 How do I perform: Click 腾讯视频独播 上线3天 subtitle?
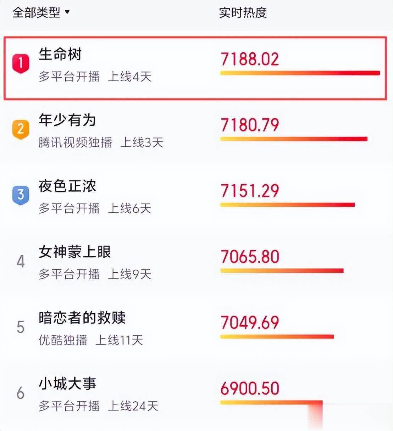pos(101,142)
